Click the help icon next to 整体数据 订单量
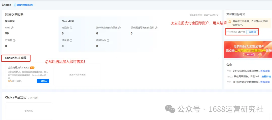 [x=14, y=40]
